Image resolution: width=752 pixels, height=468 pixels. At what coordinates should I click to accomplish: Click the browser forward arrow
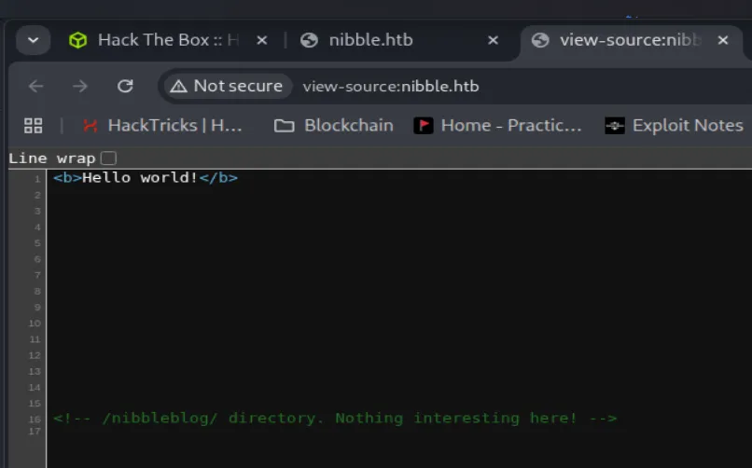[80, 86]
